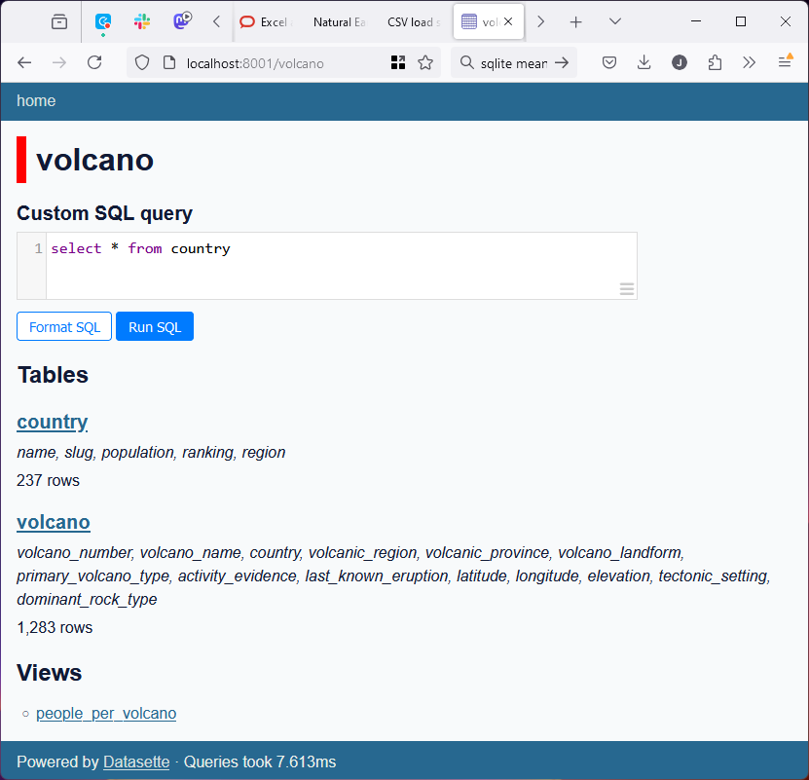This screenshot has width=809, height=780.
Task: Open the QR code icon in address bar
Action: coord(398,62)
